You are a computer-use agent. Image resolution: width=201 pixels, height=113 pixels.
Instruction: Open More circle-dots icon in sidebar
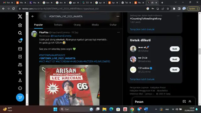click(x=20, y=88)
